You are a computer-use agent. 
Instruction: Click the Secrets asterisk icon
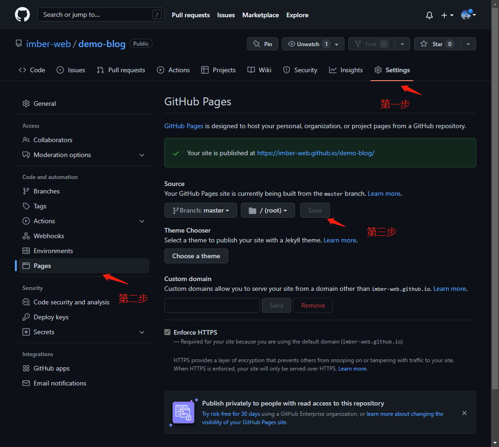[x=26, y=332]
